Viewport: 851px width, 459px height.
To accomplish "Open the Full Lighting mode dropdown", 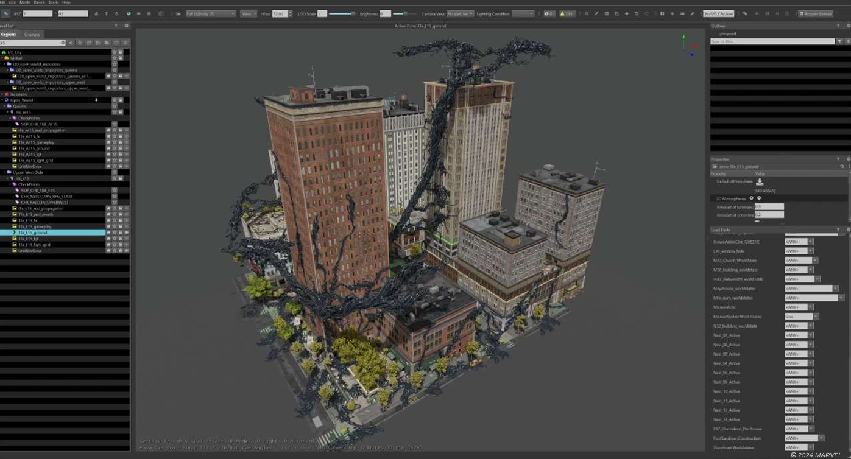I will point(210,13).
